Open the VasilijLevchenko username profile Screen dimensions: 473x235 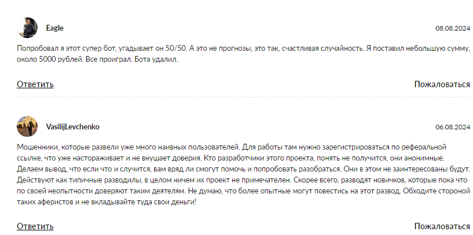point(72,126)
